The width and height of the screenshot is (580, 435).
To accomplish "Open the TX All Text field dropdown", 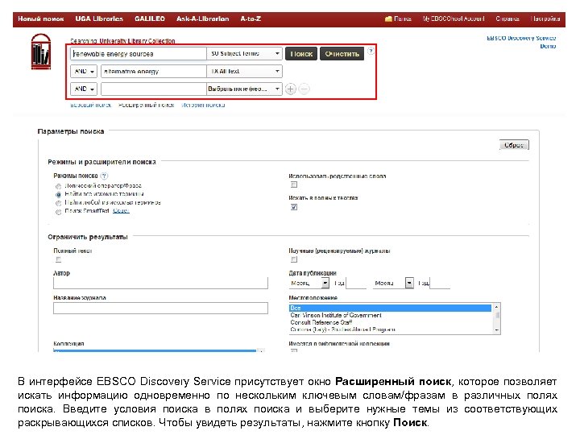I will (244, 71).
